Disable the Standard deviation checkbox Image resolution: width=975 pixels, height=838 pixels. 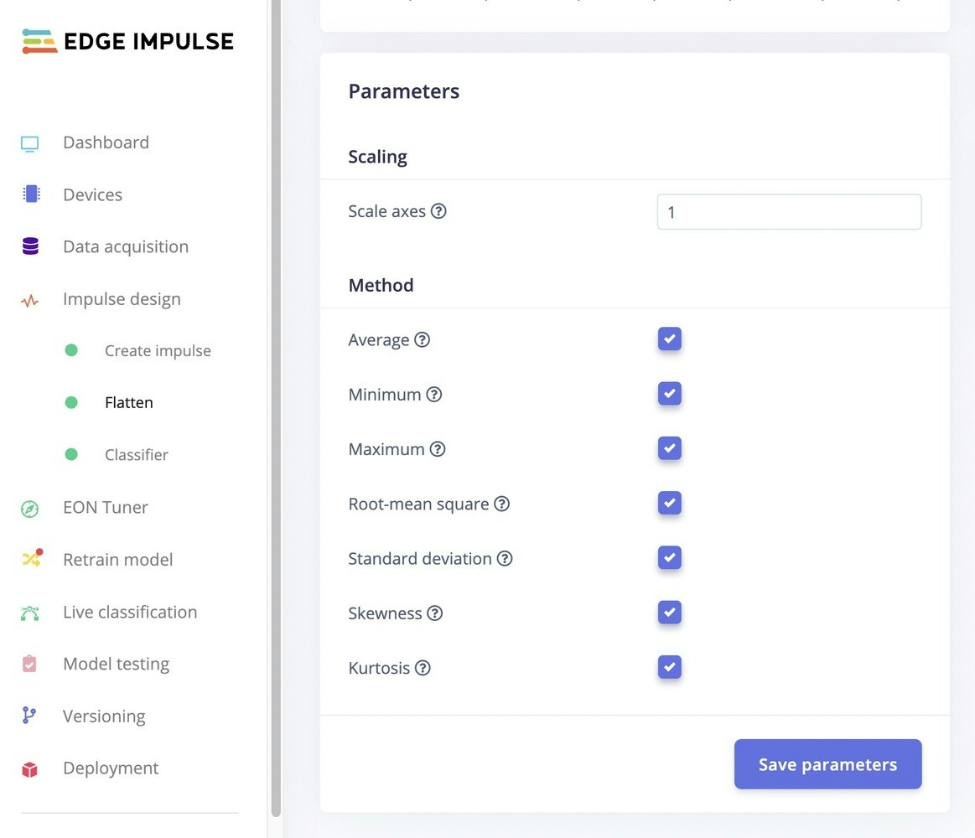(x=670, y=558)
